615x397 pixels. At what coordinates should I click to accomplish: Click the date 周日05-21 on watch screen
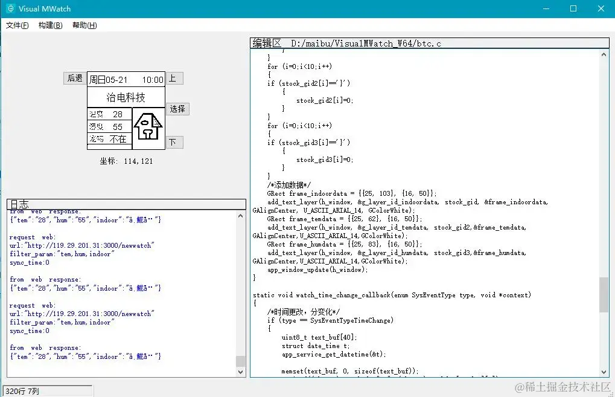pos(108,80)
